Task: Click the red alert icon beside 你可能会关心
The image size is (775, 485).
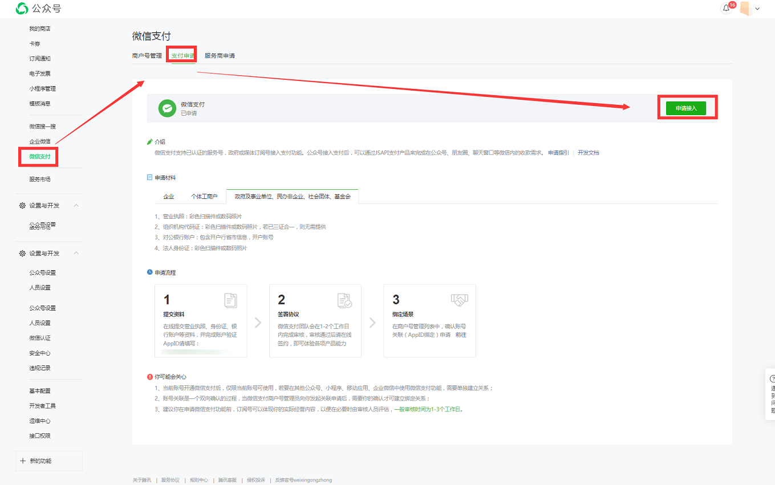Action: coord(150,377)
